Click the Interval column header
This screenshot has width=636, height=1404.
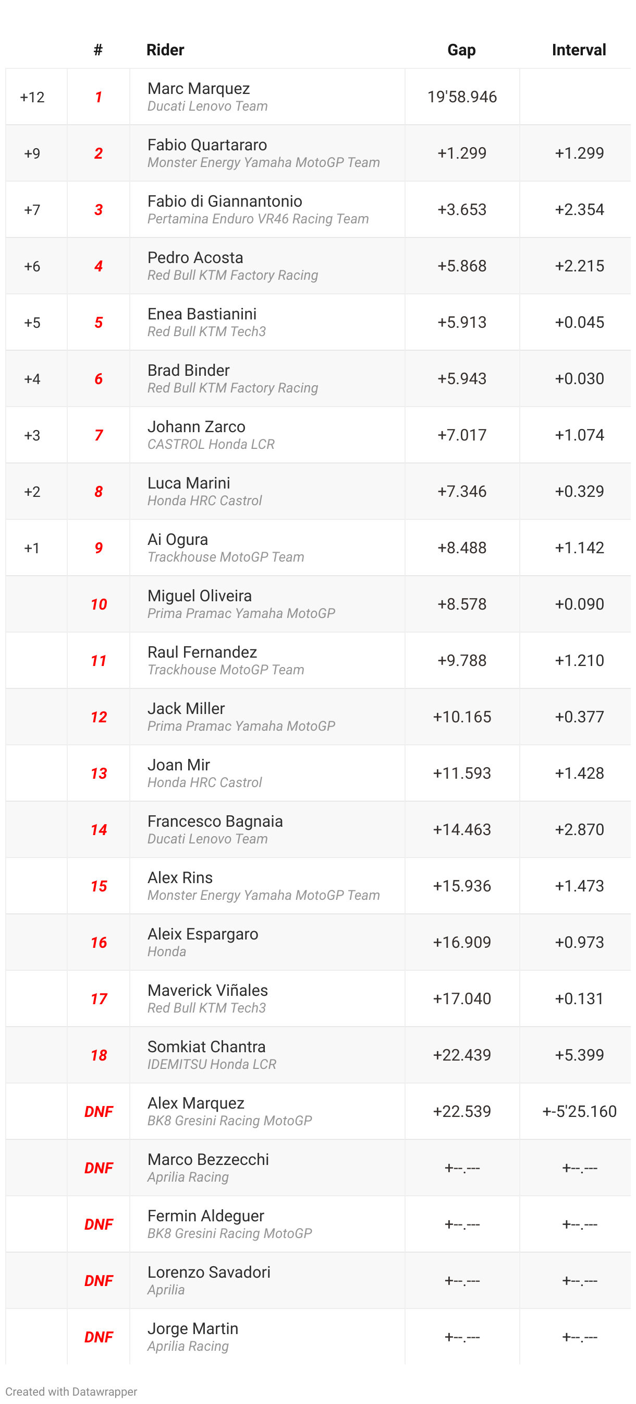578,50
